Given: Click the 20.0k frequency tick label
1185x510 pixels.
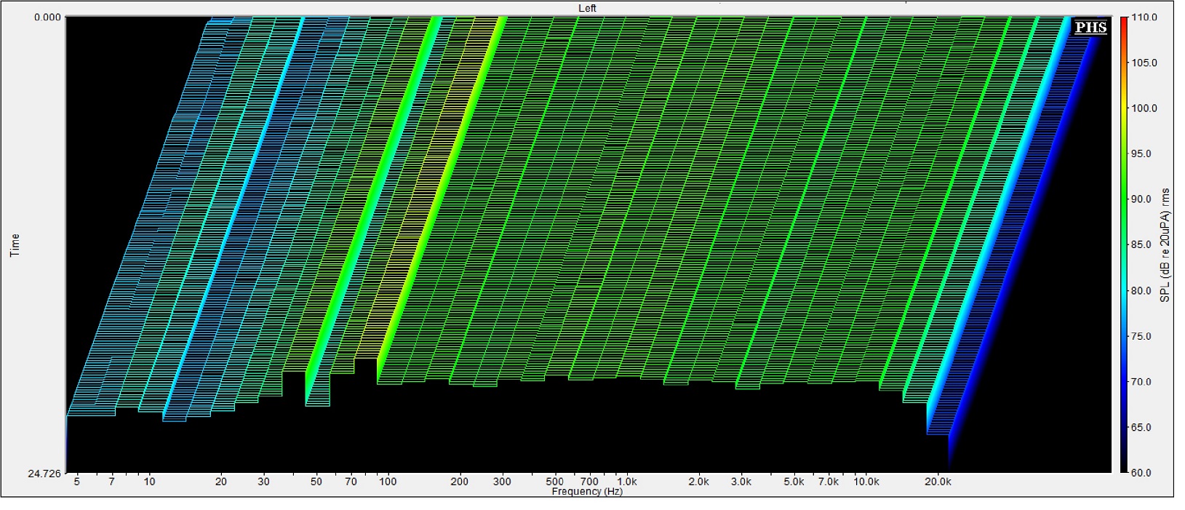Looking at the screenshot, I should coord(938,482).
